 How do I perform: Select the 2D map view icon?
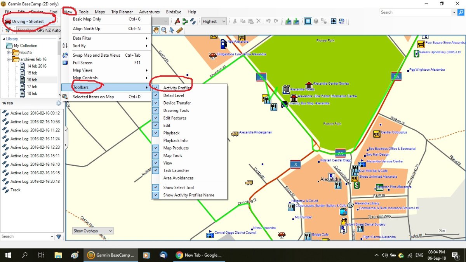(x=308, y=21)
